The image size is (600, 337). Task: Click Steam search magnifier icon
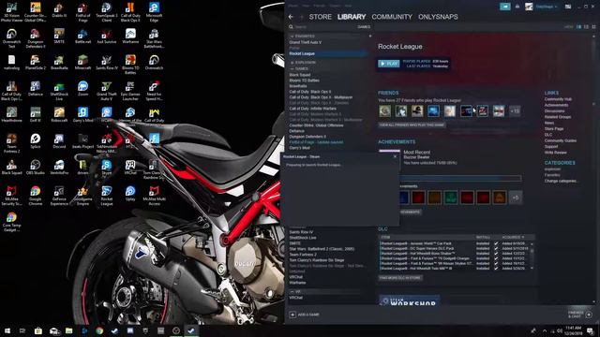291,27
